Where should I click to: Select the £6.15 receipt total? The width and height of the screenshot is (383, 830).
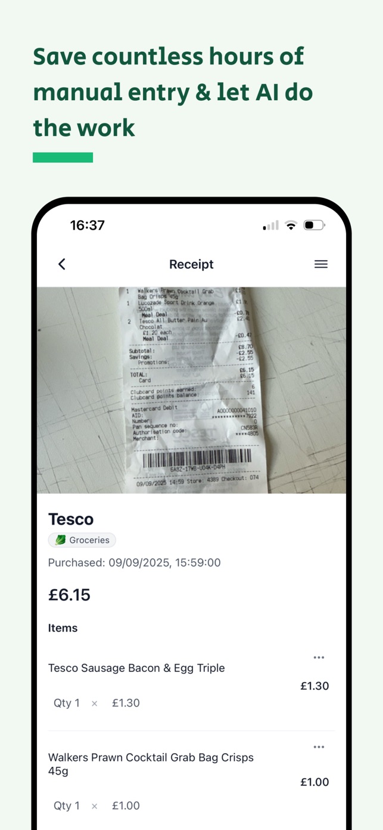click(x=69, y=594)
